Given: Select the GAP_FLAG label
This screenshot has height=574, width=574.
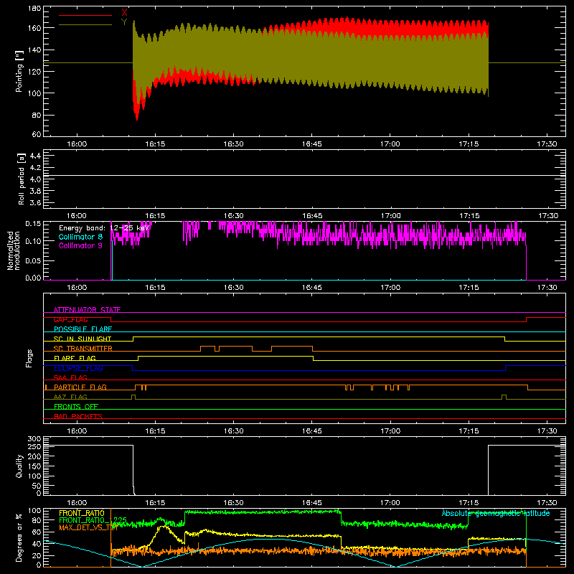Looking at the screenshot, I should (x=70, y=319).
